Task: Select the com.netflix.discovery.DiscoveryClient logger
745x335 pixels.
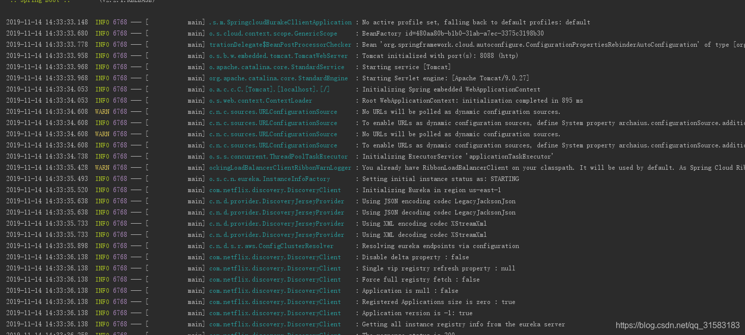Action: tap(275, 190)
